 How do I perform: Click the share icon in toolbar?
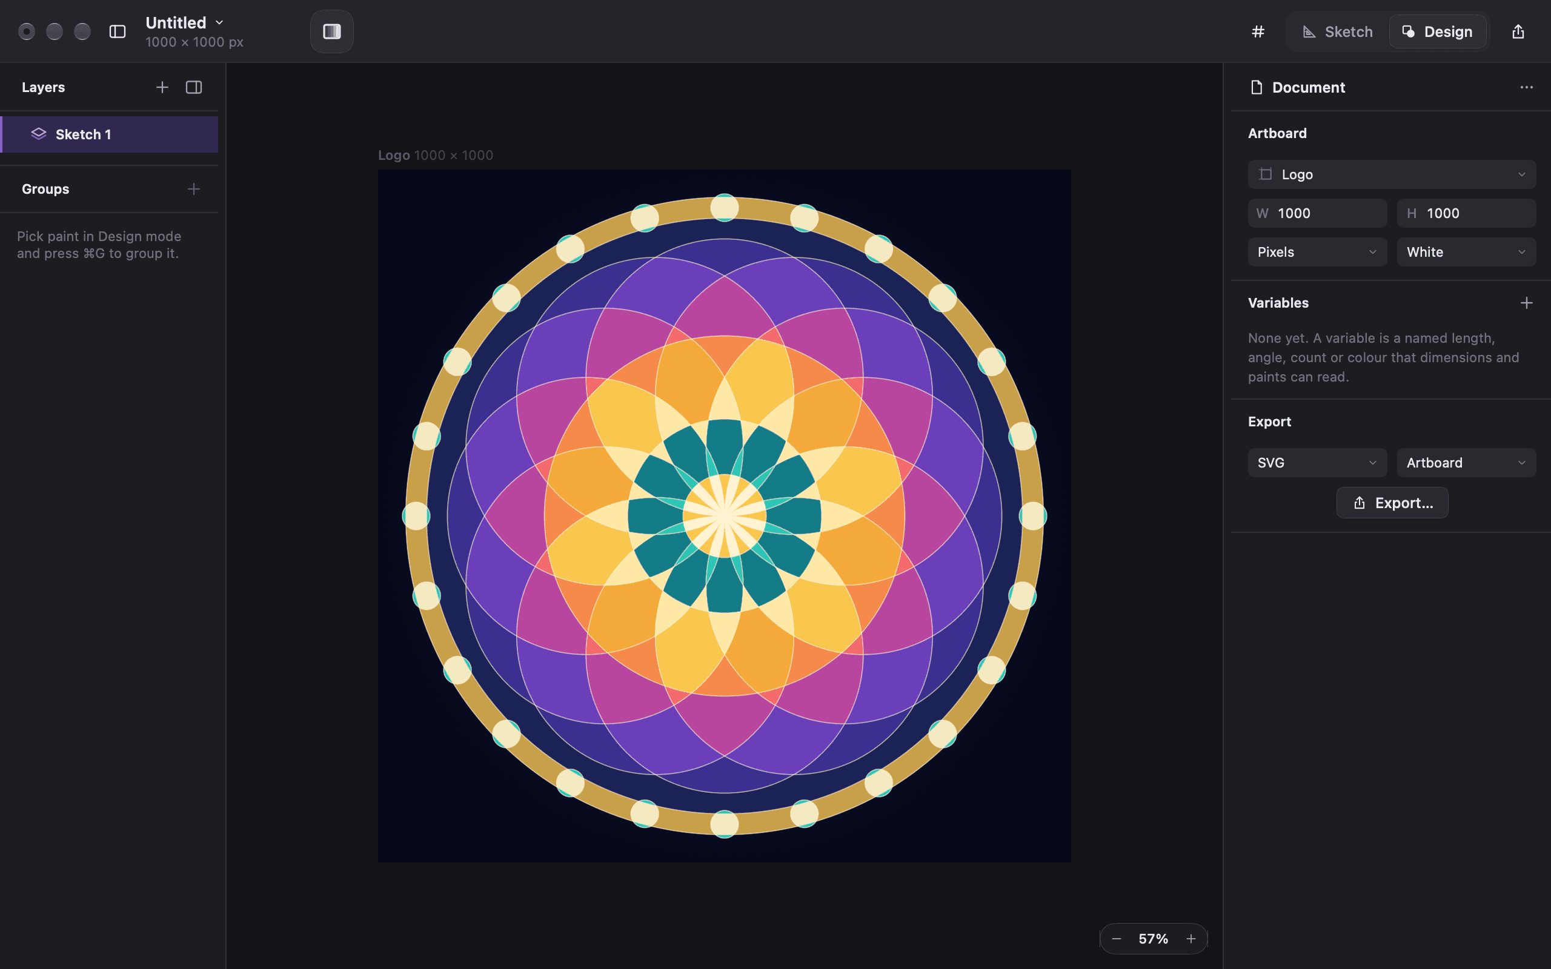1518,31
